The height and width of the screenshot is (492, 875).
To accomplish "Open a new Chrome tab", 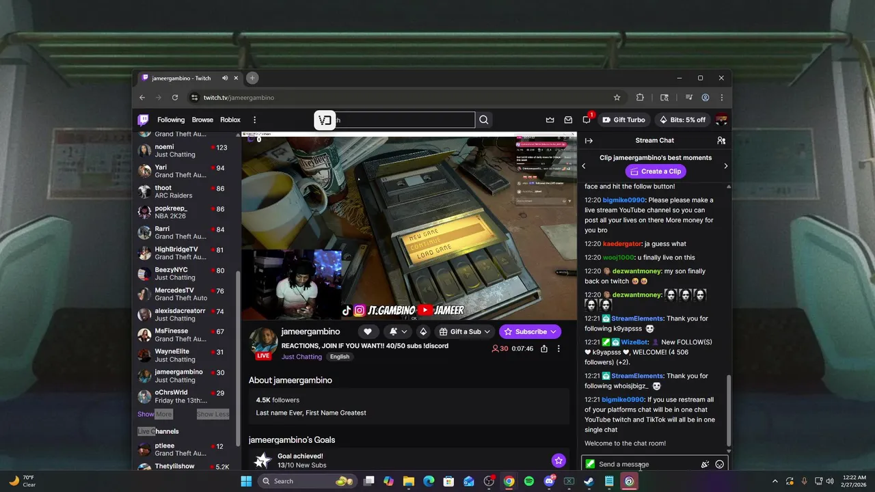I will click(x=252, y=78).
